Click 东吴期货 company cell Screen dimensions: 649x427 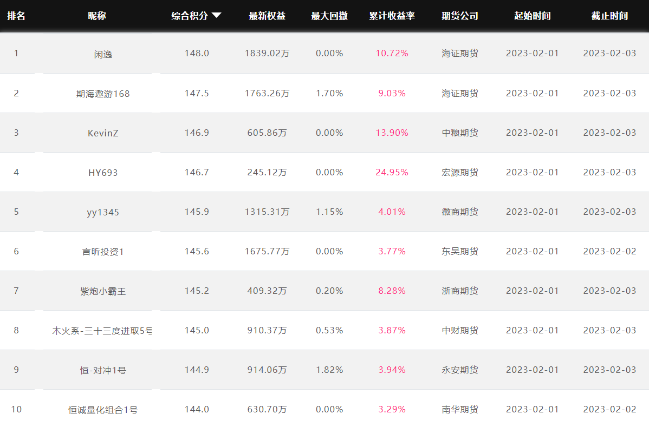(x=460, y=251)
